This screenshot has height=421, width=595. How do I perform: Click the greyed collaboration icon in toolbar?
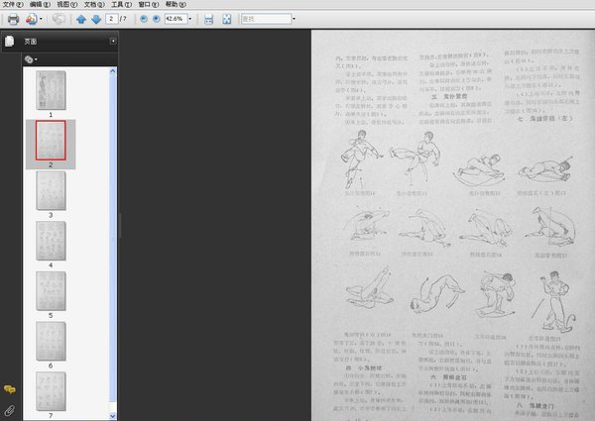click(59, 19)
